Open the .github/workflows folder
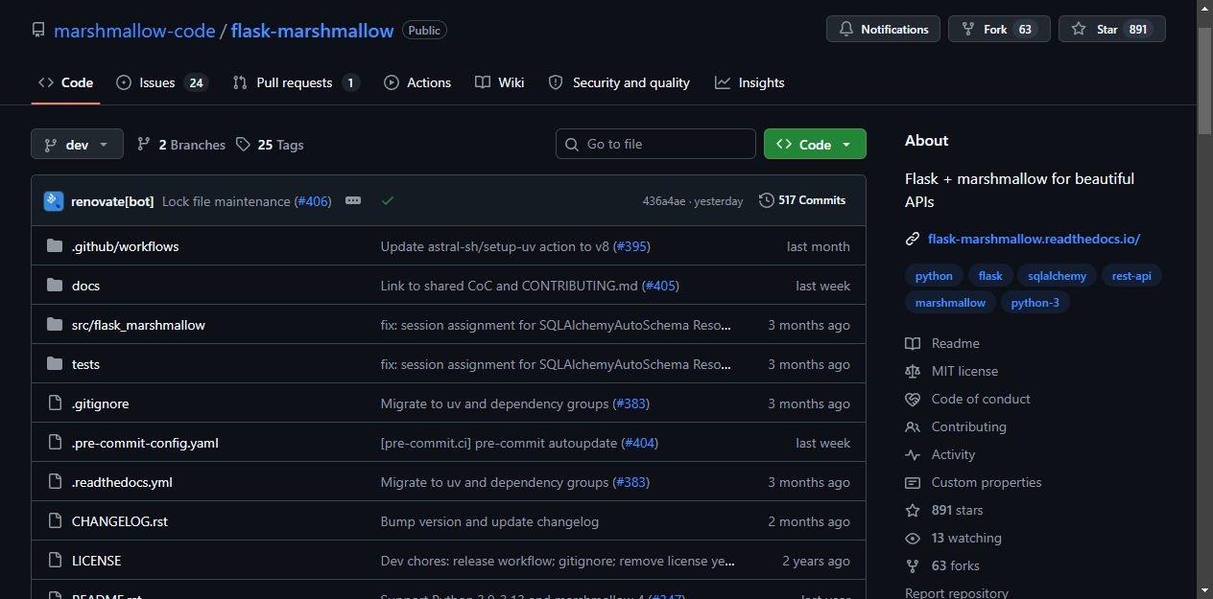The height and width of the screenshot is (599, 1213). (125, 246)
